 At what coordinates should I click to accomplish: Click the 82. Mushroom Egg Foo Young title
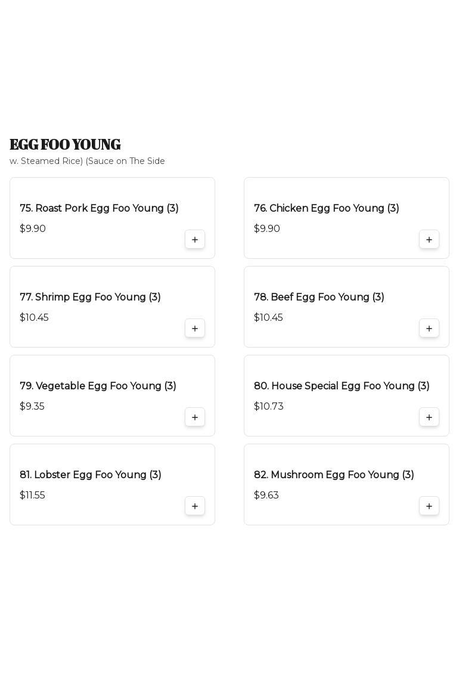tap(334, 475)
